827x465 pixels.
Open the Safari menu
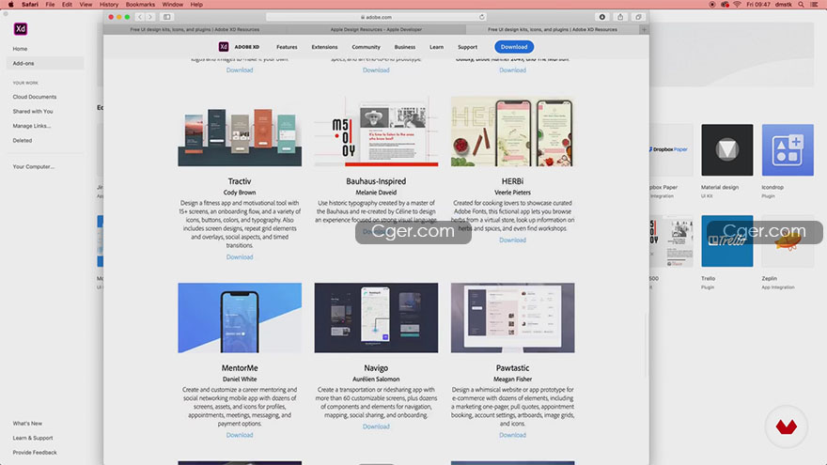(29, 4)
